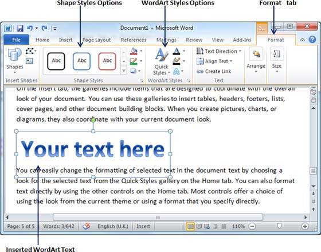Switch to Draft view
The height and width of the screenshot is (252, 321).
(x=224, y=226)
